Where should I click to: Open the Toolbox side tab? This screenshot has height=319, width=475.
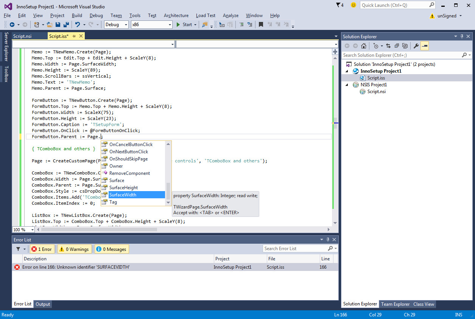pyautogui.click(x=6, y=74)
